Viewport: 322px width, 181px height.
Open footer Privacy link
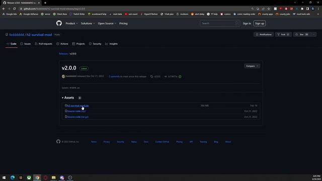pos(107,142)
